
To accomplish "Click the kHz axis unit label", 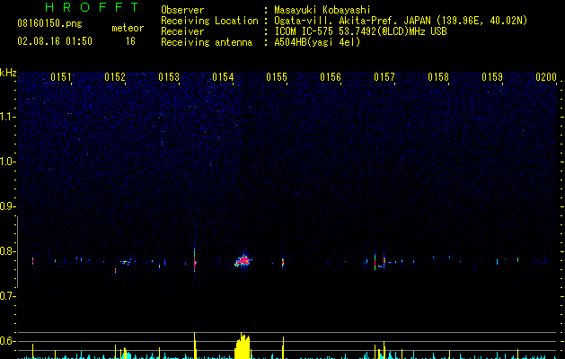I will pyautogui.click(x=8, y=73).
